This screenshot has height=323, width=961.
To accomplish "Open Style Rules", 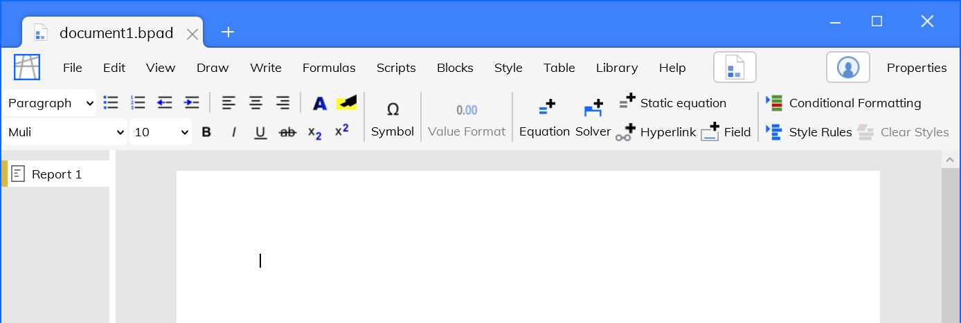I will coord(809,132).
